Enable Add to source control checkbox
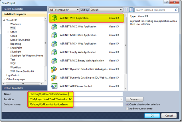 pos(127,109)
